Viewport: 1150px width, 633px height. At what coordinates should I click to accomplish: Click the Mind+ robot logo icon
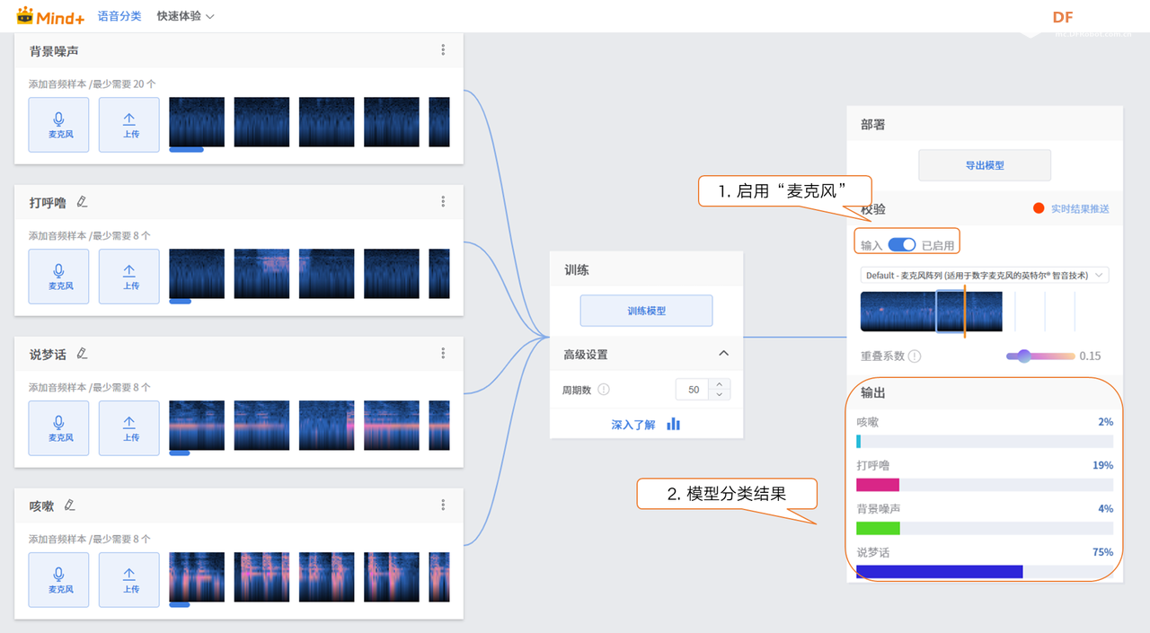27,15
